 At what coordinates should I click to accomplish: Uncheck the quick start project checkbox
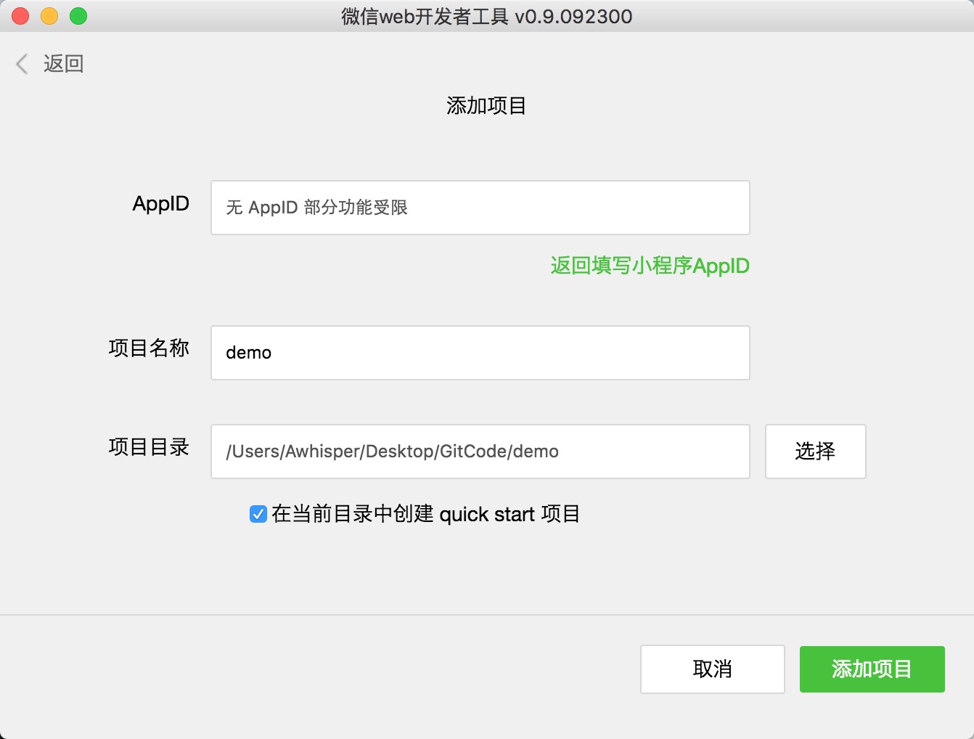(258, 514)
